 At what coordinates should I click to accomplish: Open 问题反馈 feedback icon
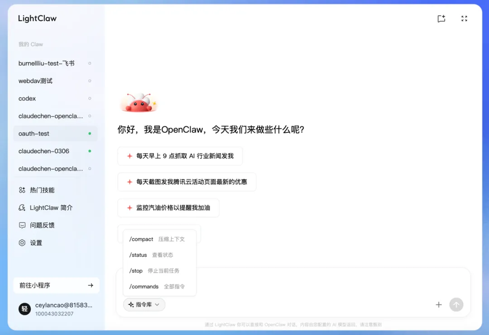click(x=22, y=225)
